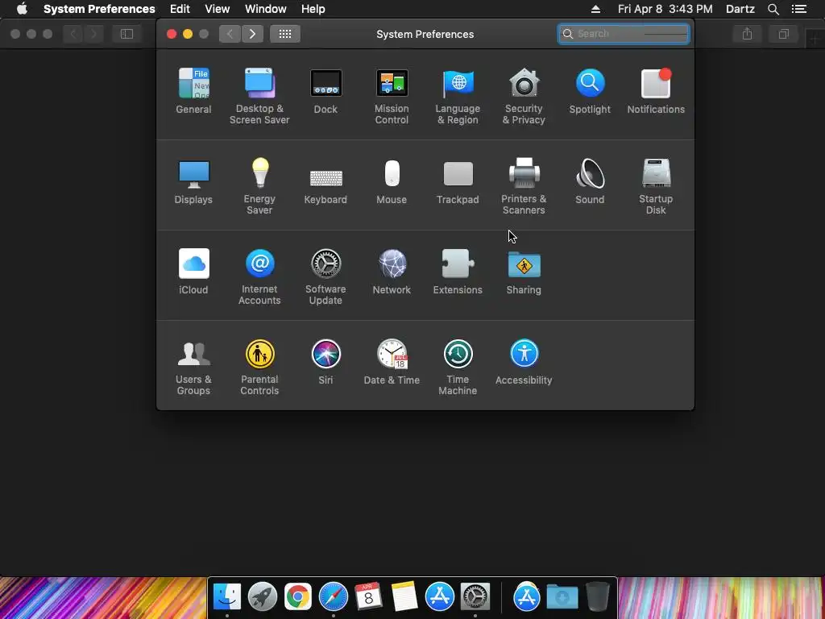Open Security & Privacy settings
825x619 pixels.
[x=524, y=97]
